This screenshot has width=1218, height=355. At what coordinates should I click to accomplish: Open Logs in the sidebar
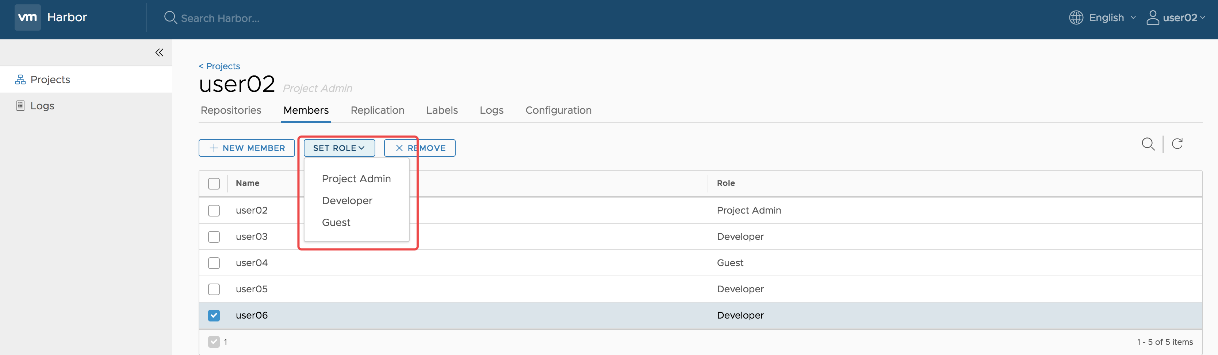coord(86,106)
